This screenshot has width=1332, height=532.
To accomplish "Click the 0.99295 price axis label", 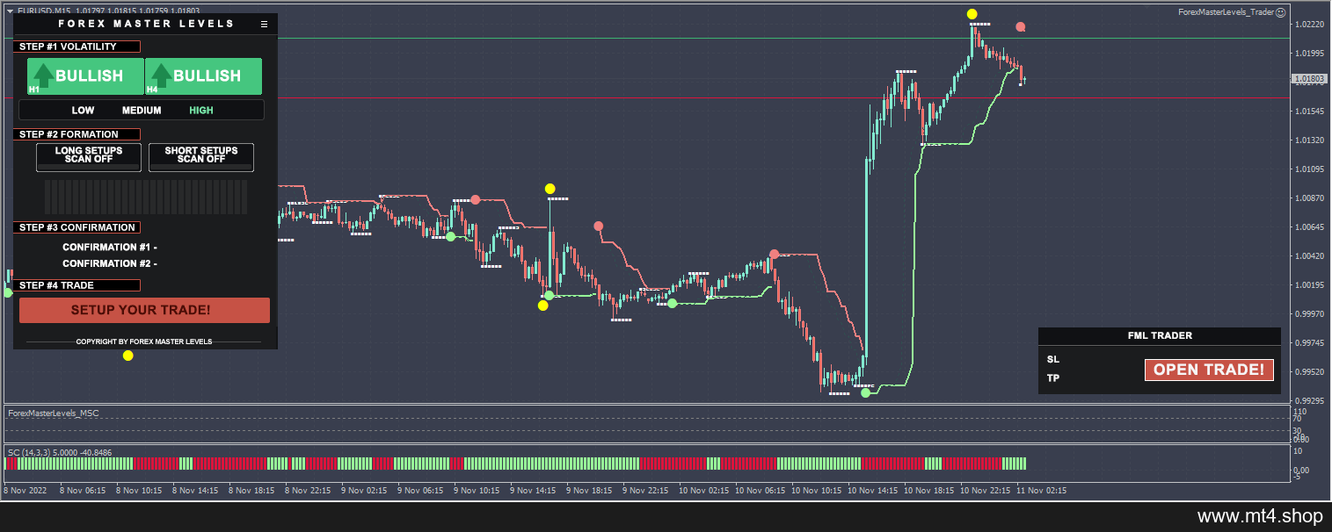I will pyautogui.click(x=1310, y=400).
